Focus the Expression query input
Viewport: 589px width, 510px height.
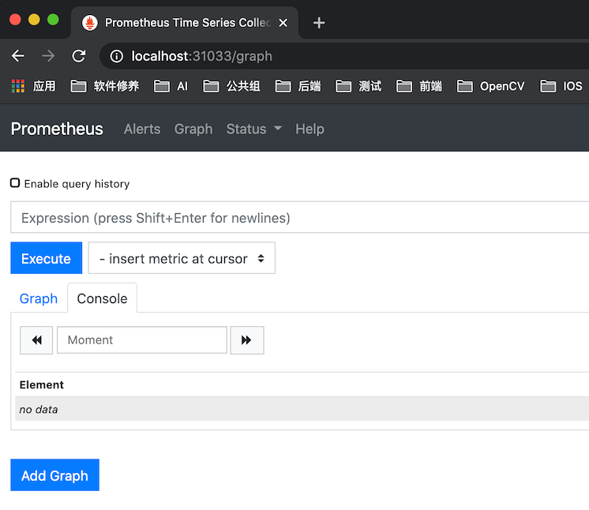pyautogui.click(x=299, y=217)
